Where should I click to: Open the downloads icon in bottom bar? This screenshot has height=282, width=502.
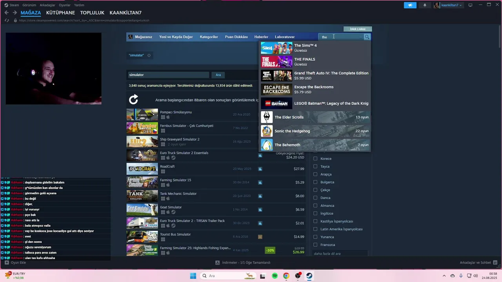click(218, 262)
